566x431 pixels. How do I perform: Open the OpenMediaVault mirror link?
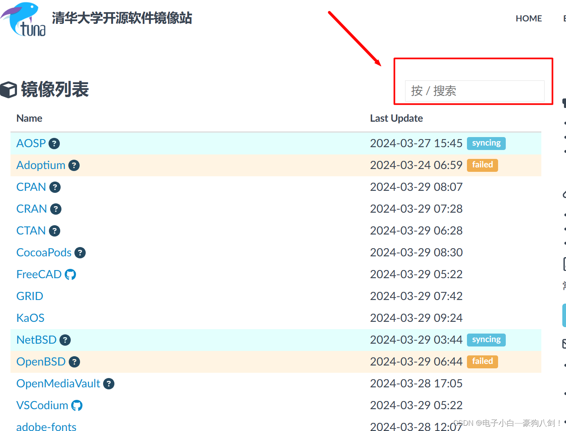tap(58, 383)
